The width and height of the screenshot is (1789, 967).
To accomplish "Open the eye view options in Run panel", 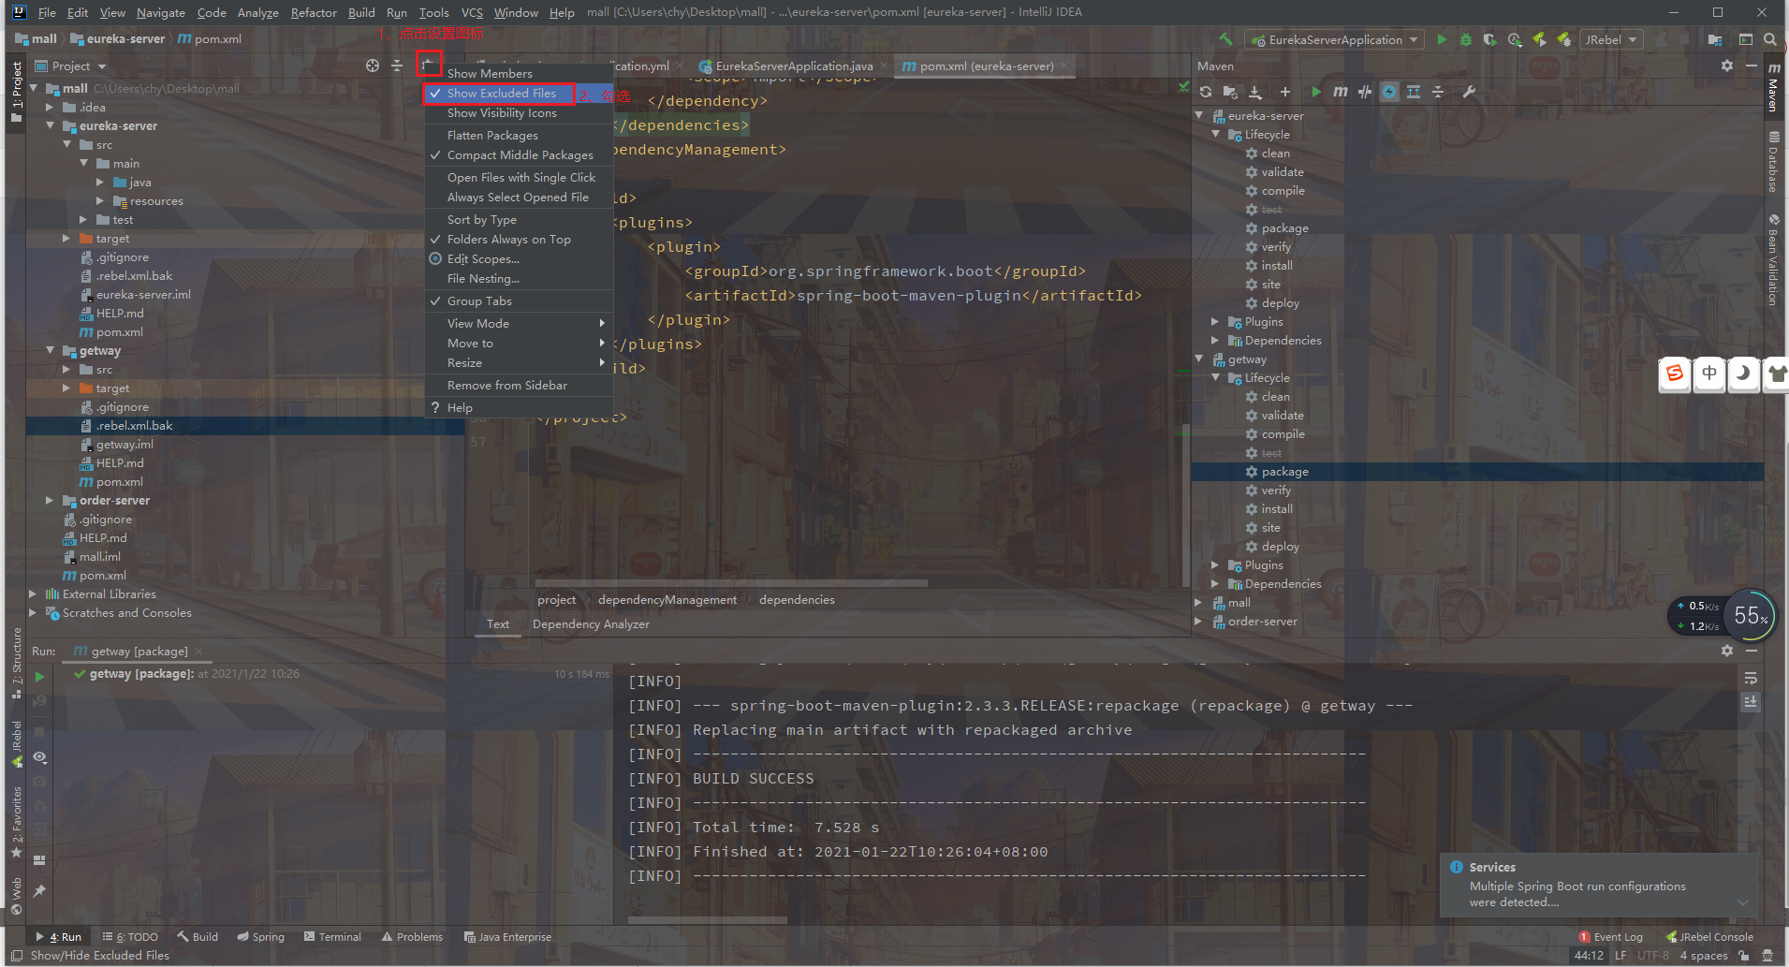I will click(x=39, y=756).
